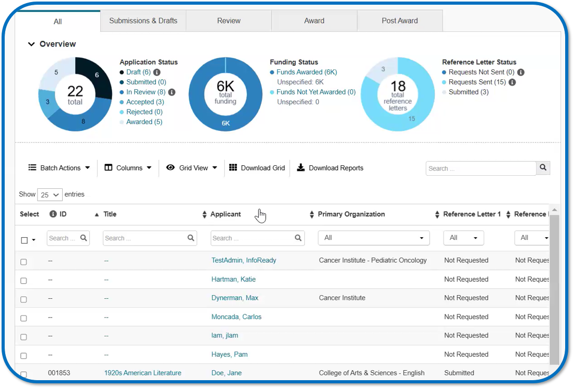
Task: Tick the checkbox for Moncada, Carlos row
Action: point(23,318)
